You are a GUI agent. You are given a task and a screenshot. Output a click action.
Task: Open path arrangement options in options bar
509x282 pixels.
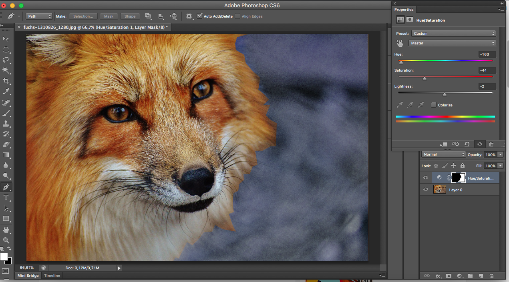pos(173,16)
